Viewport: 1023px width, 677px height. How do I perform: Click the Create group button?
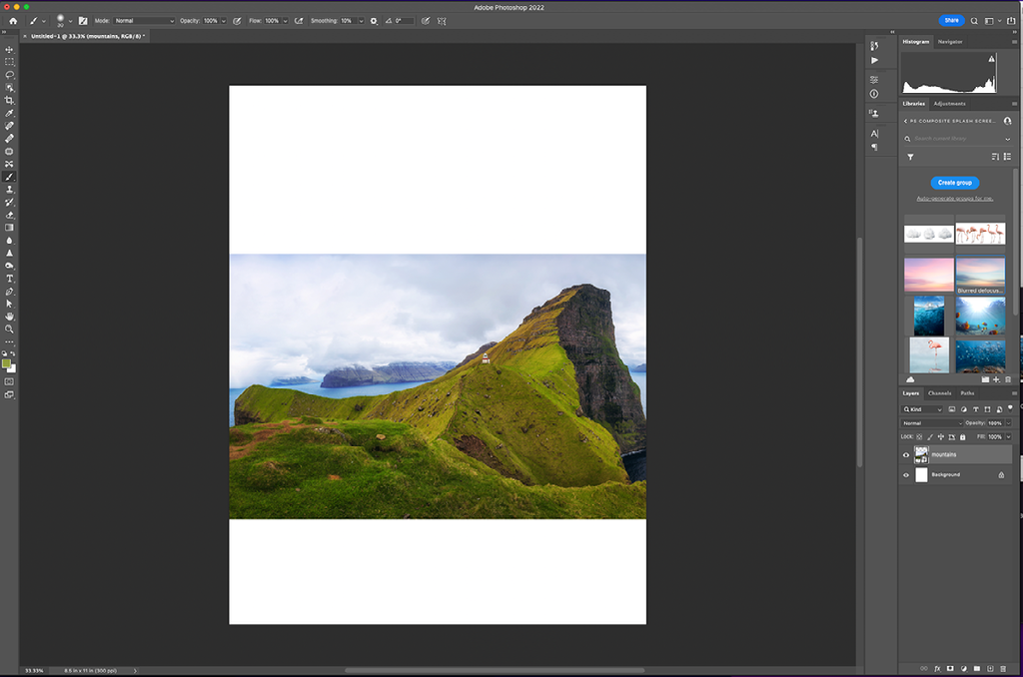(x=954, y=183)
